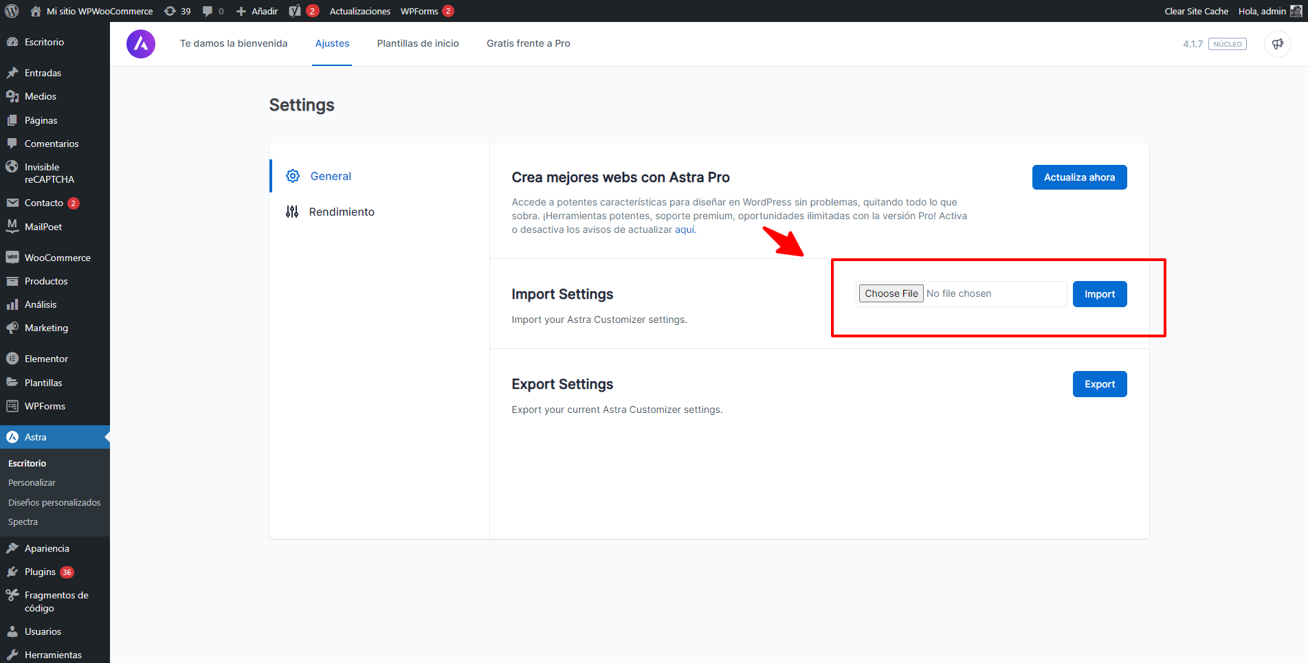Open Productos icon in sidebar
Image resolution: width=1308 pixels, height=663 pixels.
click(x=12, y=281)
